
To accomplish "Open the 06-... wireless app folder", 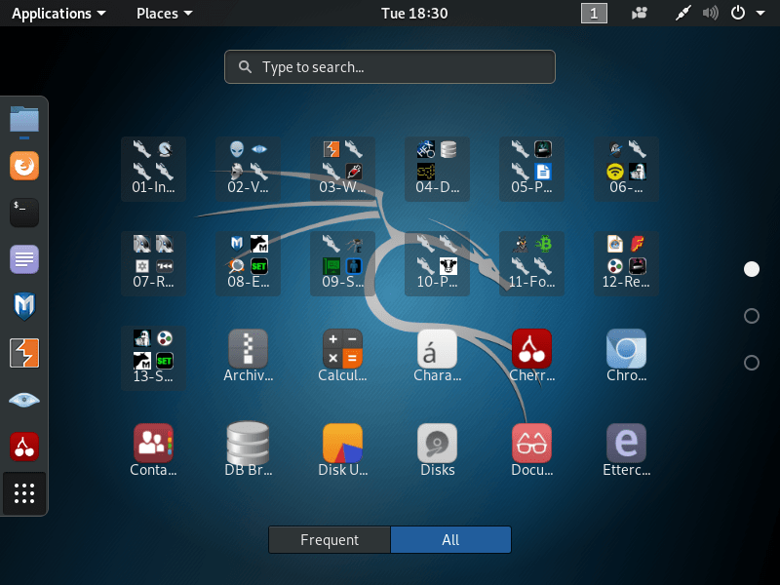I will [626, 169].
